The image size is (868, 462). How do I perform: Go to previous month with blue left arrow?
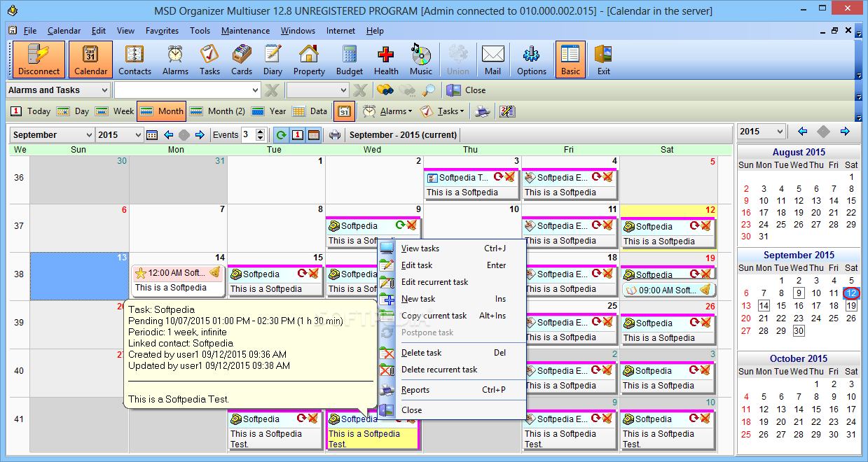(x=168, y=134)
